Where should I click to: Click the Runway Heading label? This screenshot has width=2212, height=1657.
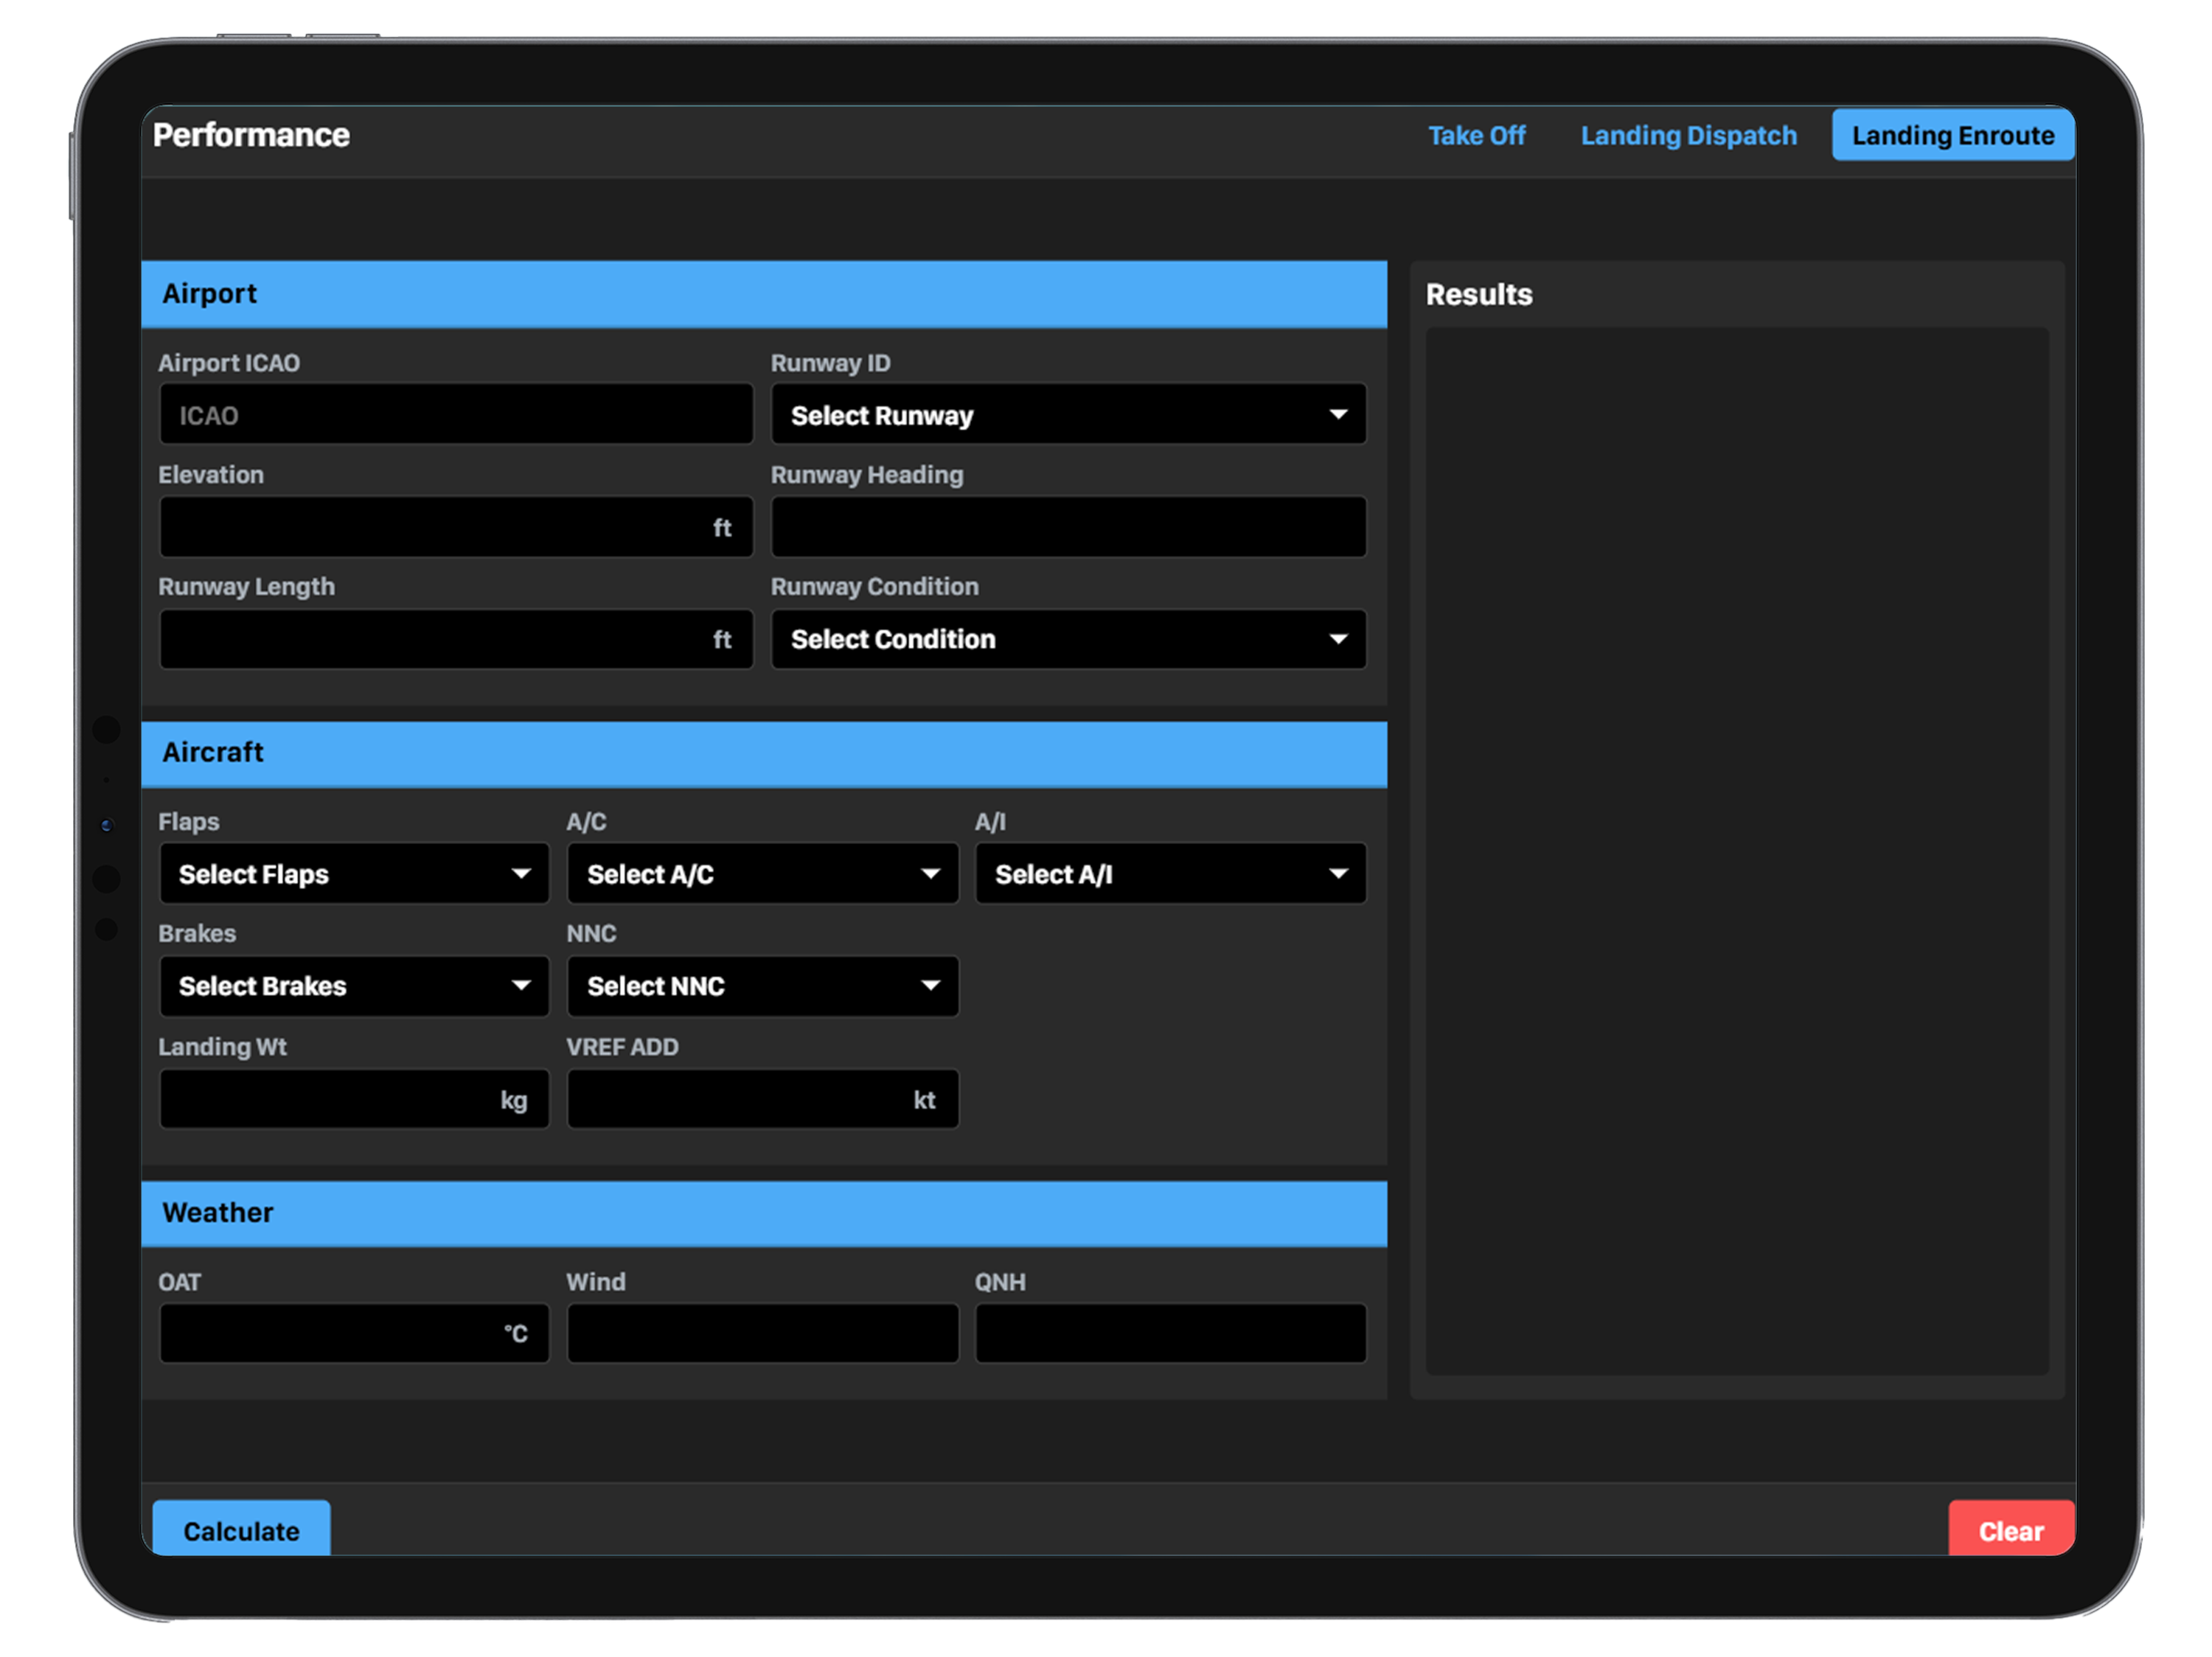pyautogui.click(x=867, y=475)
